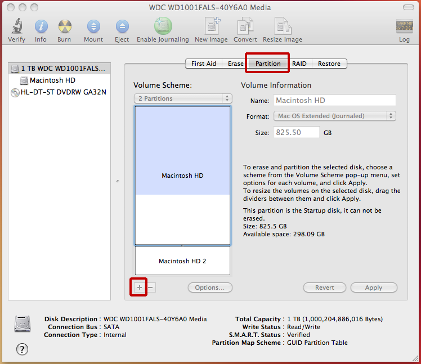The image size is (421, 364).
Task: Switch to the First Aid tab
Action: pyautogui.click(x=204, y=64)
